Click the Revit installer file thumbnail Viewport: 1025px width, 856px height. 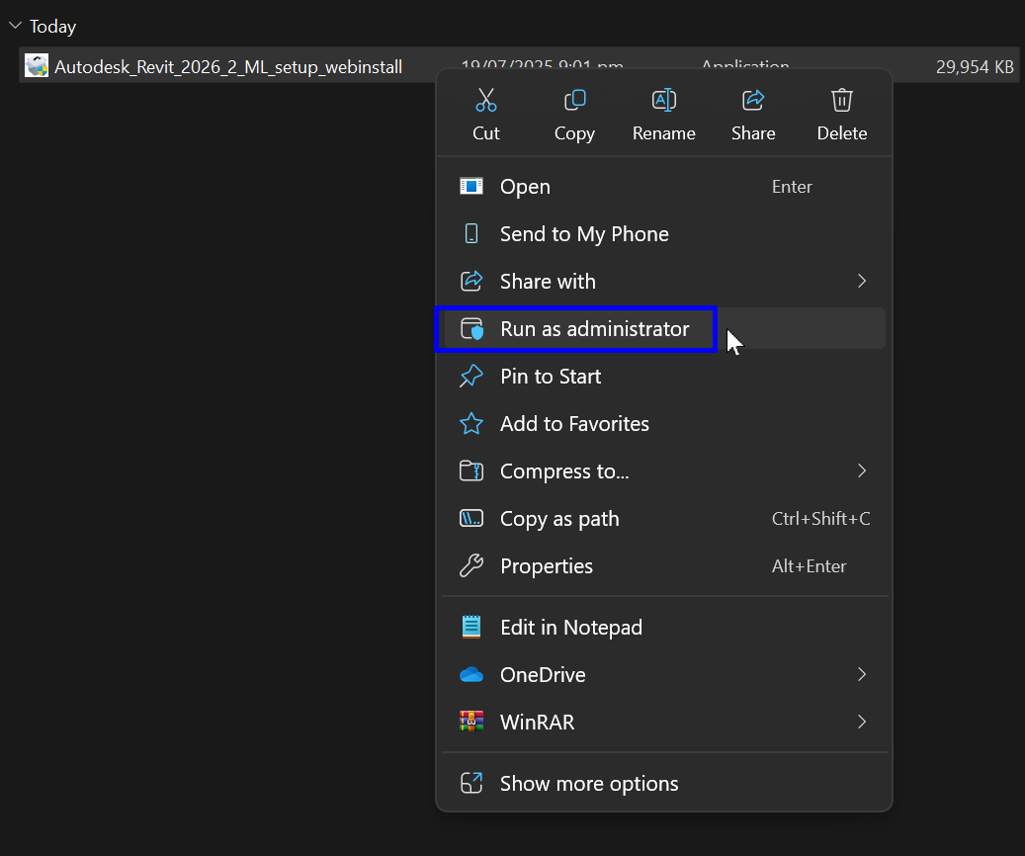coord(37,65)
